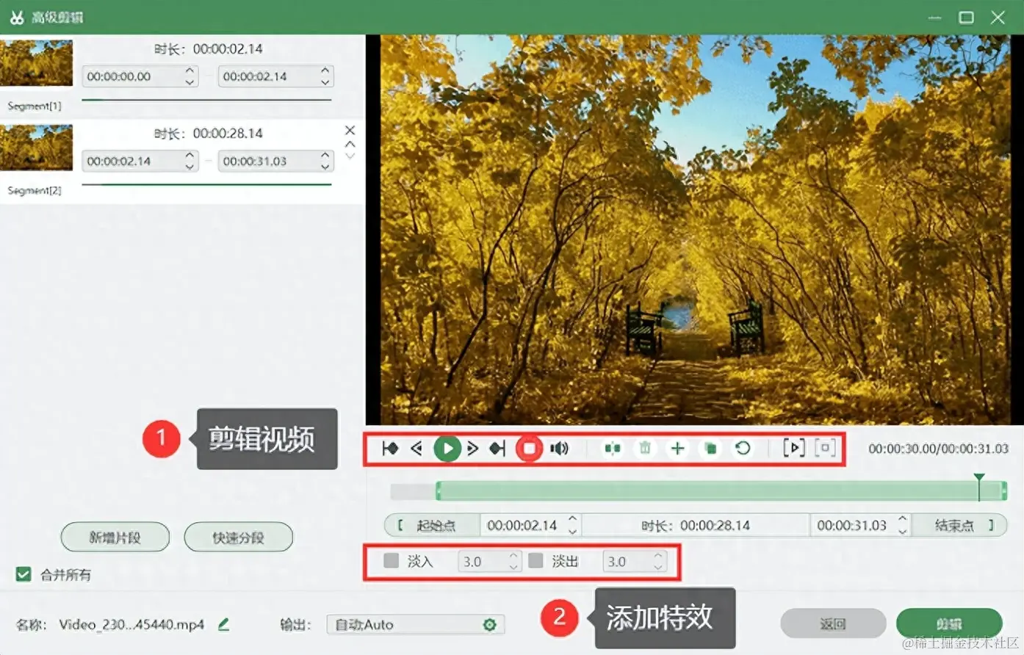This screenshot has height=655, width=1024.
Task: Move Segment[2] up with arrow
Action: coord(350,144)
